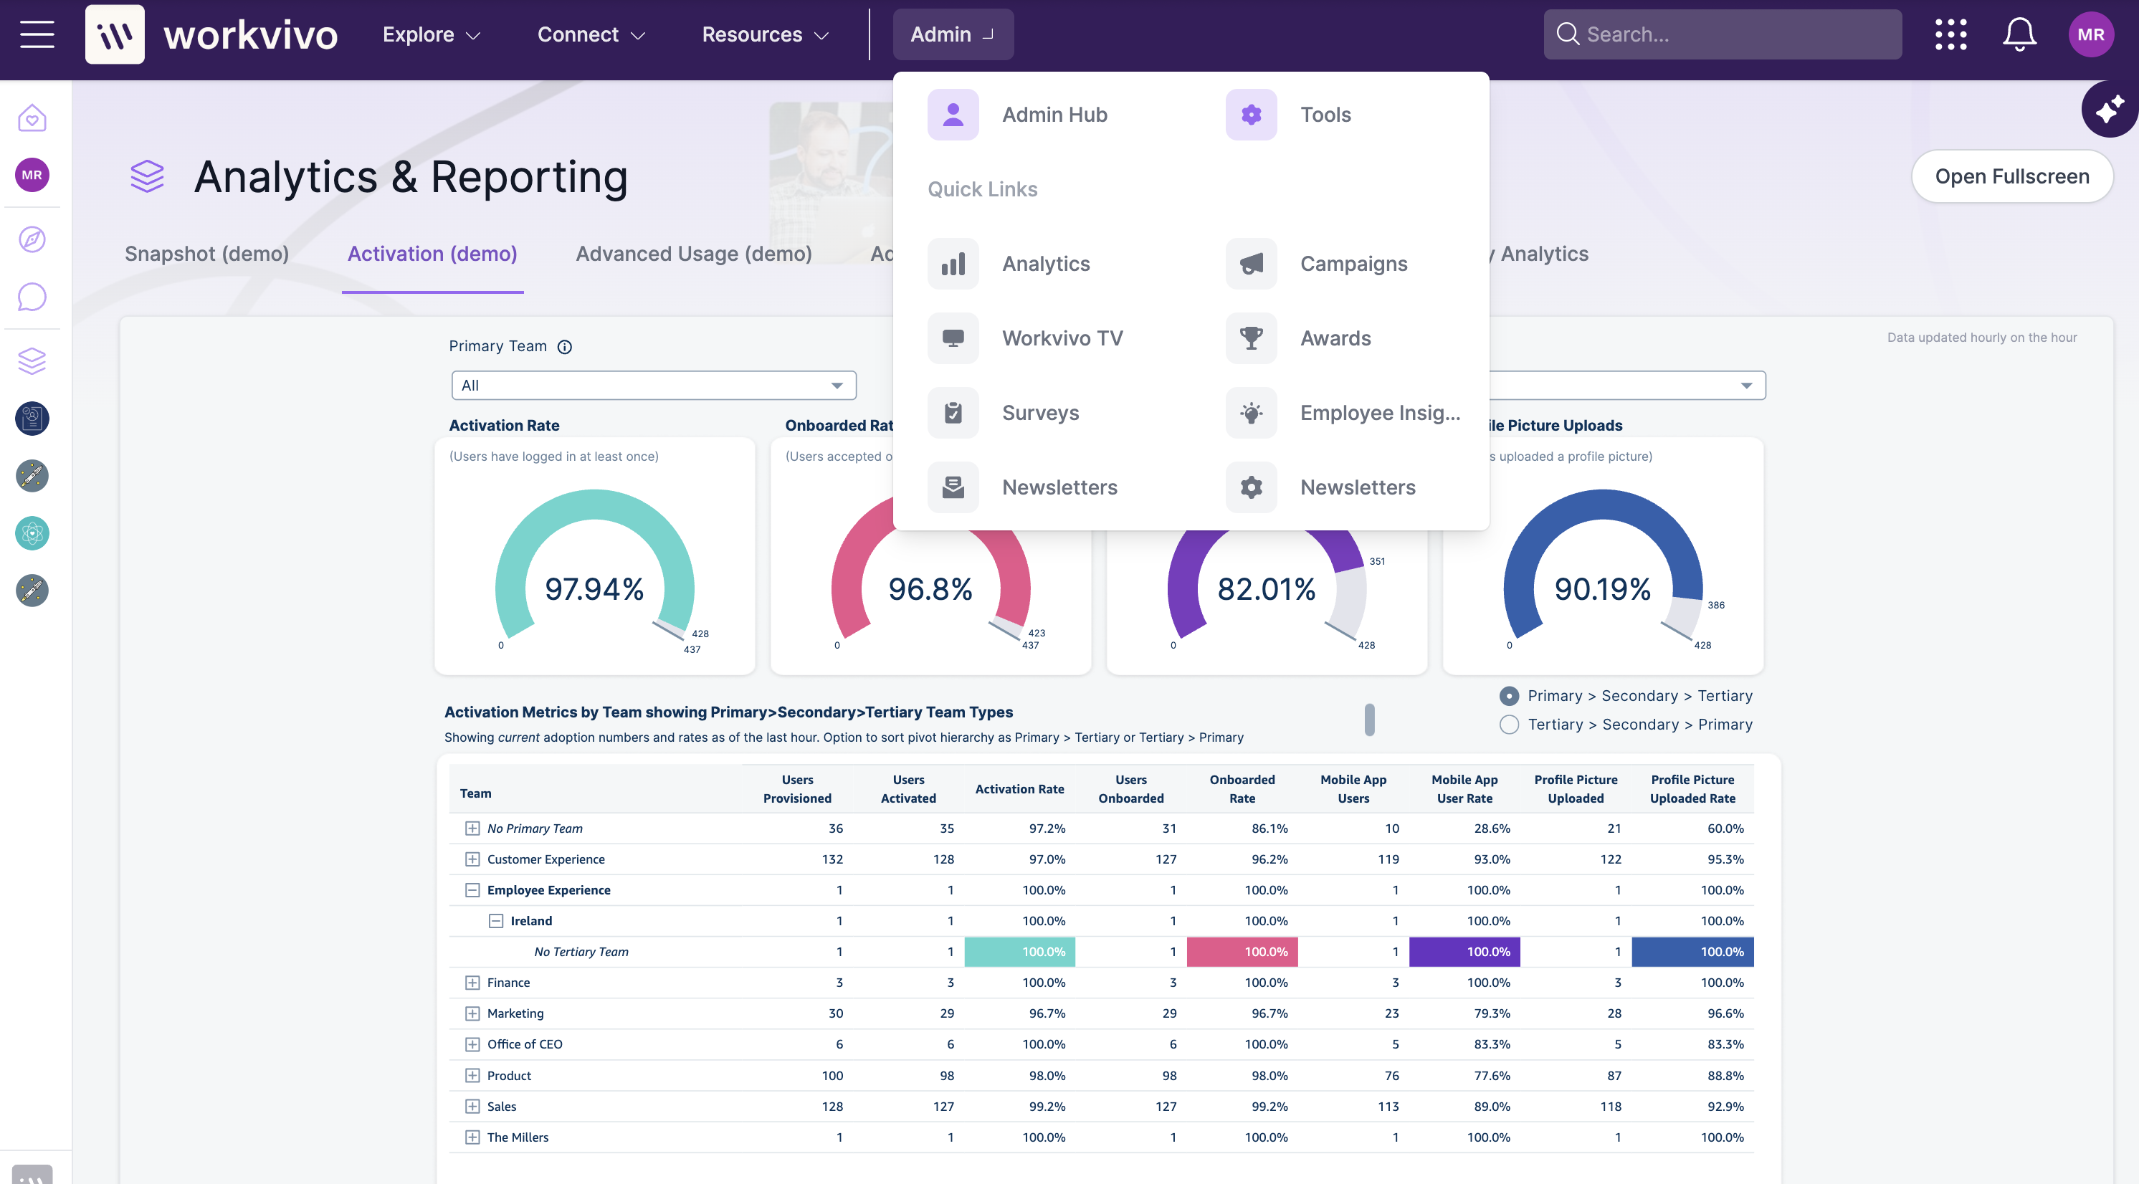Open Surveys via its clipboard icon
The height and width of the screenshot is (1184, 2139).
pyautogui.click(x=953, y=413)
